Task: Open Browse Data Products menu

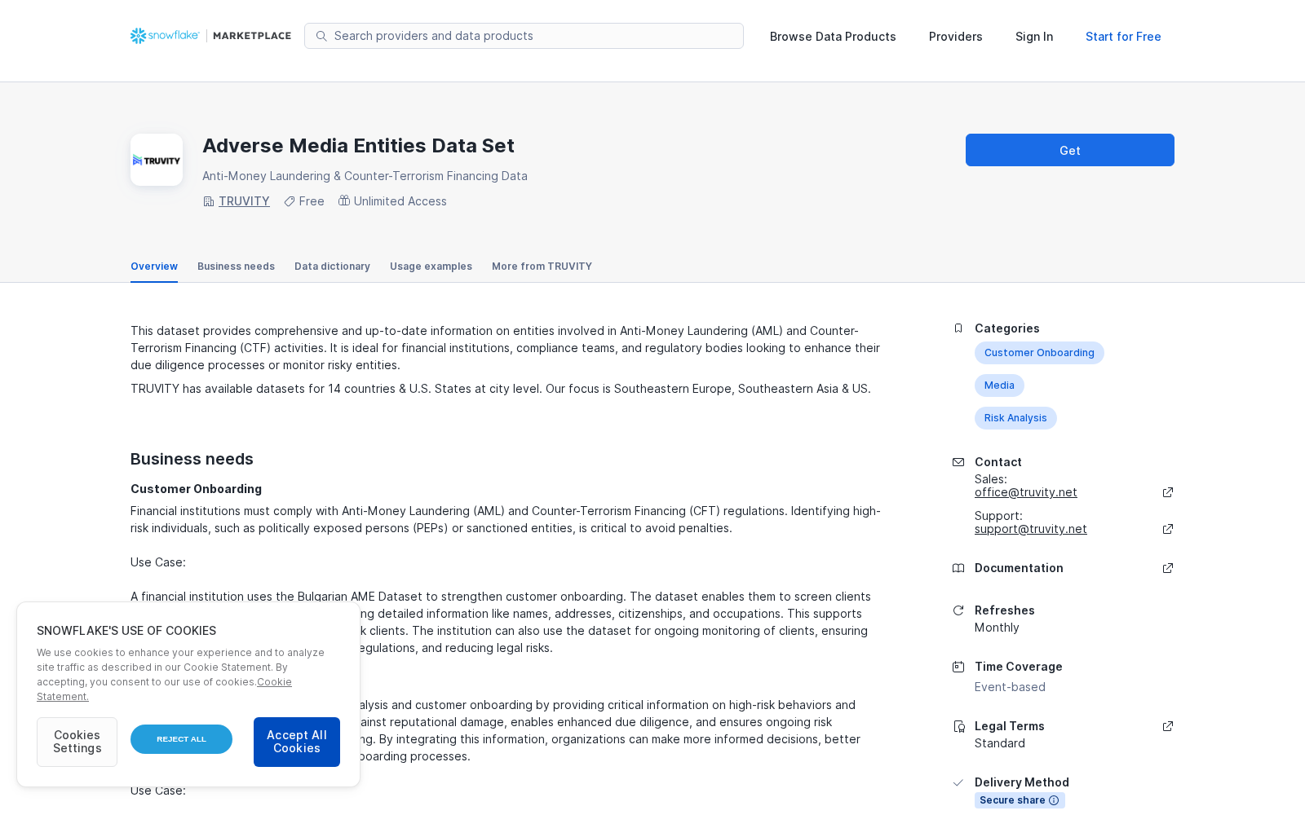Action: [x=833, y=37]
